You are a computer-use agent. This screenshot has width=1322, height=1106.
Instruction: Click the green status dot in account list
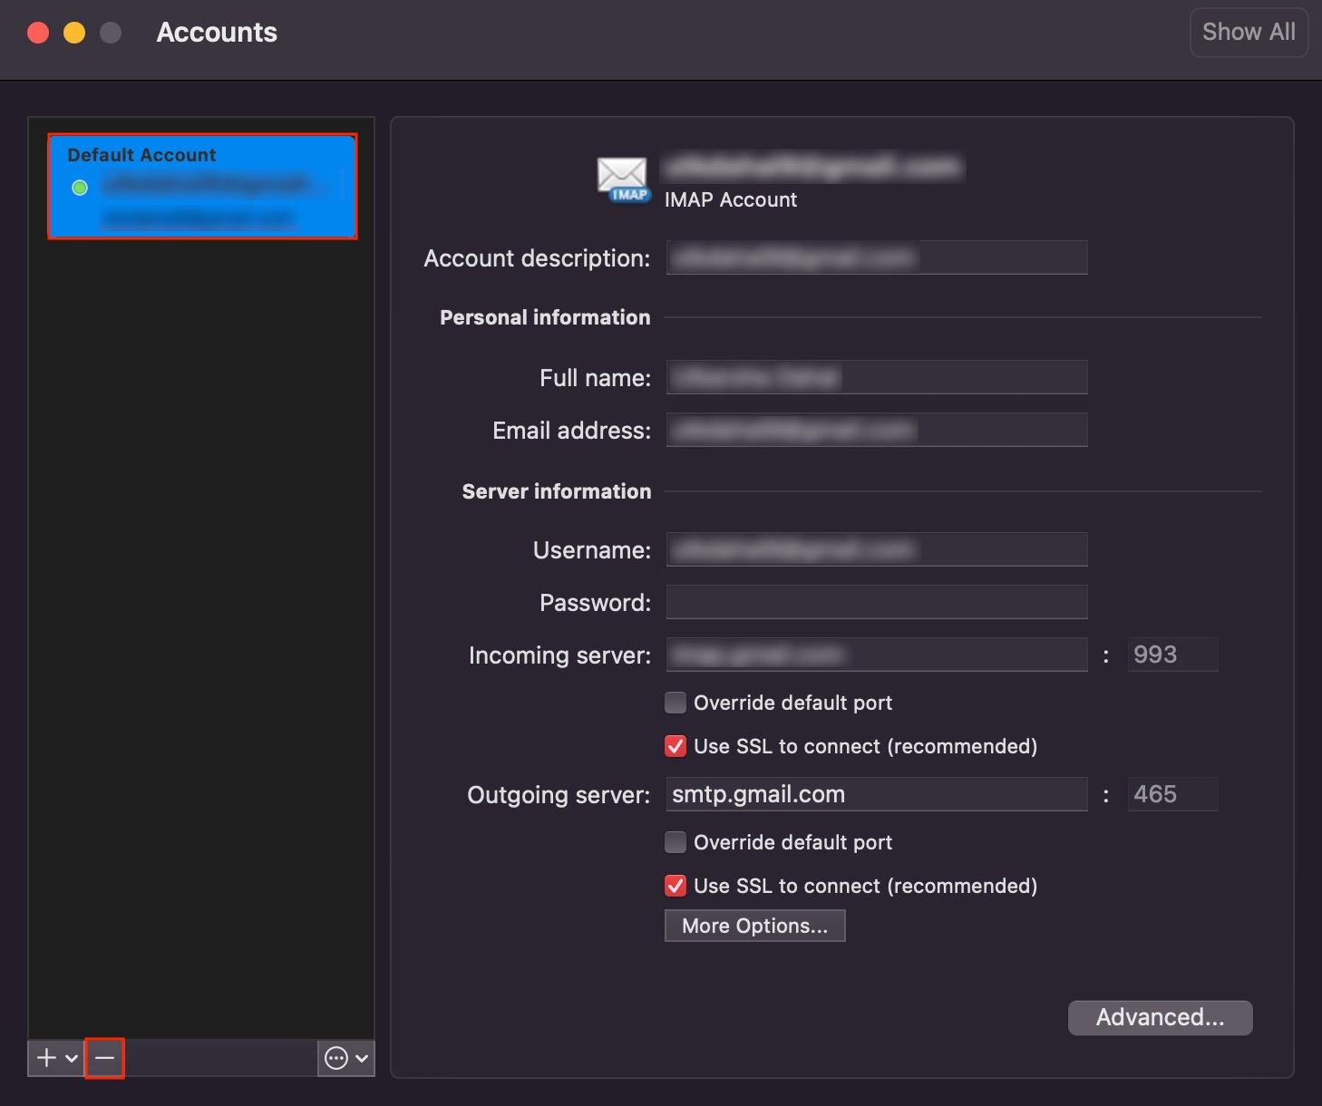80,188
